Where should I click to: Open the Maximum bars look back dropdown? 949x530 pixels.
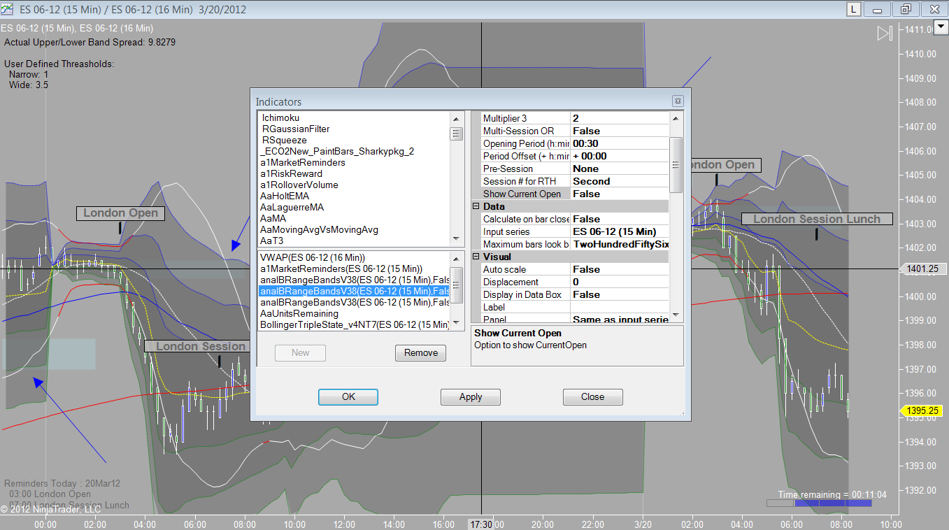click(x=620, y=244)
